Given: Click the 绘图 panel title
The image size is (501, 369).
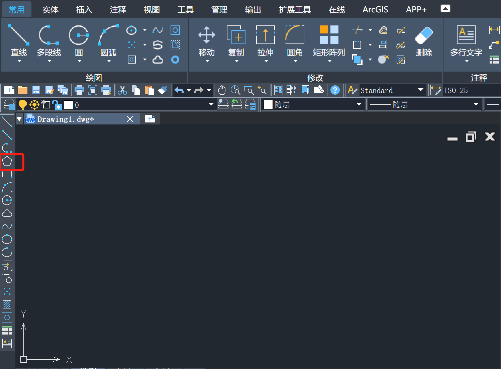Looking at the screenshot, I should [x=94, y=78].
